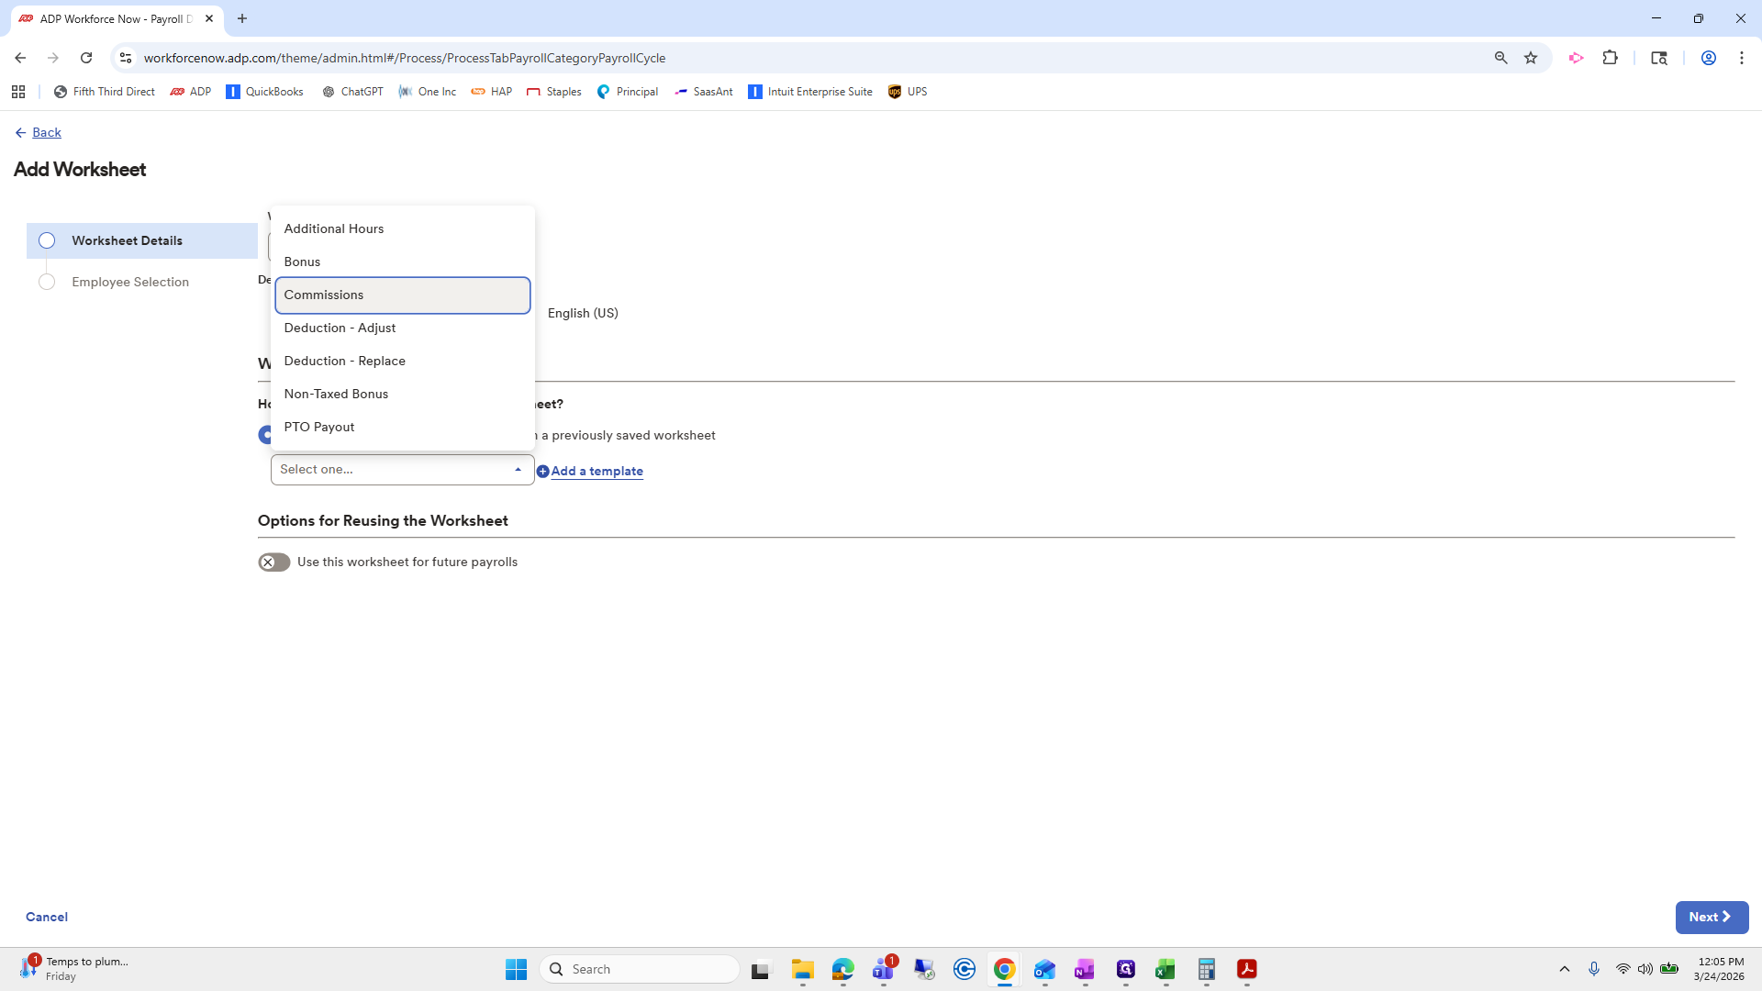
Task: Click the Add a template link
Action: pyautogui.click(x=597, y=472)
